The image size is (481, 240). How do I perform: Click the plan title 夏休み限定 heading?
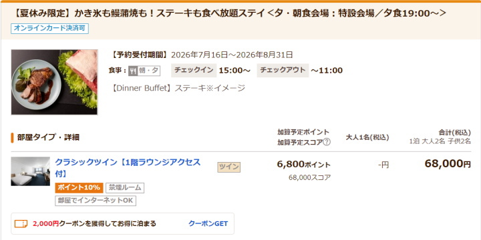click(230, 13)
